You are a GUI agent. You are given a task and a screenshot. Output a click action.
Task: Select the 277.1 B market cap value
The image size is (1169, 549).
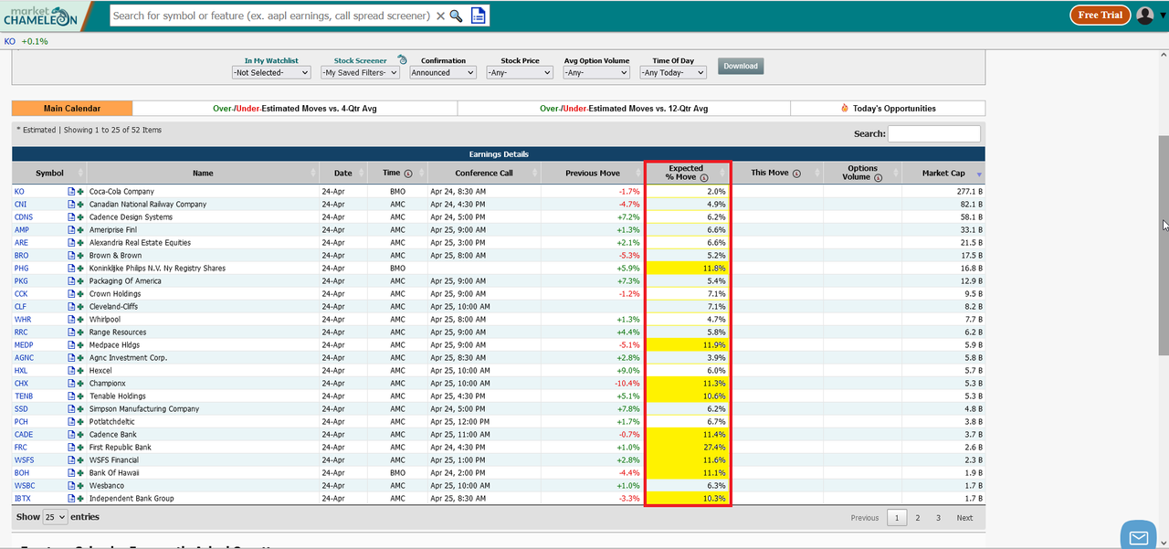(x=970, y=192)
